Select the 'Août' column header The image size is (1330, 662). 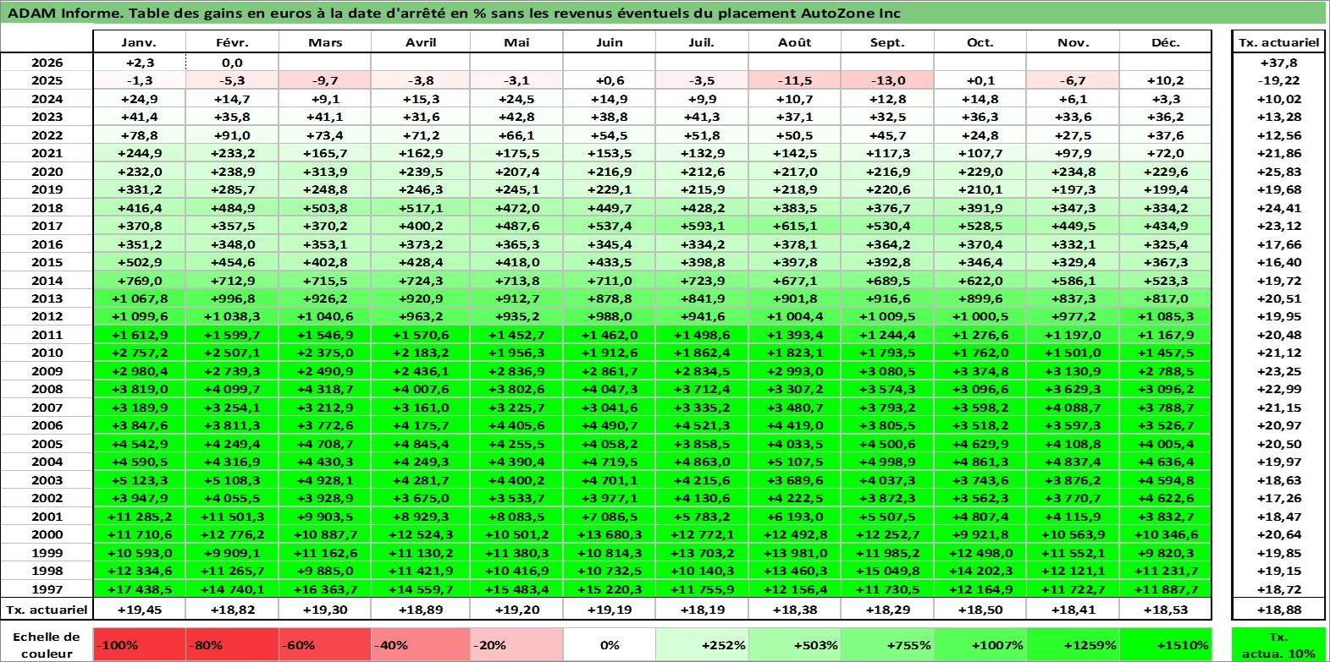(x=795, y=42)
